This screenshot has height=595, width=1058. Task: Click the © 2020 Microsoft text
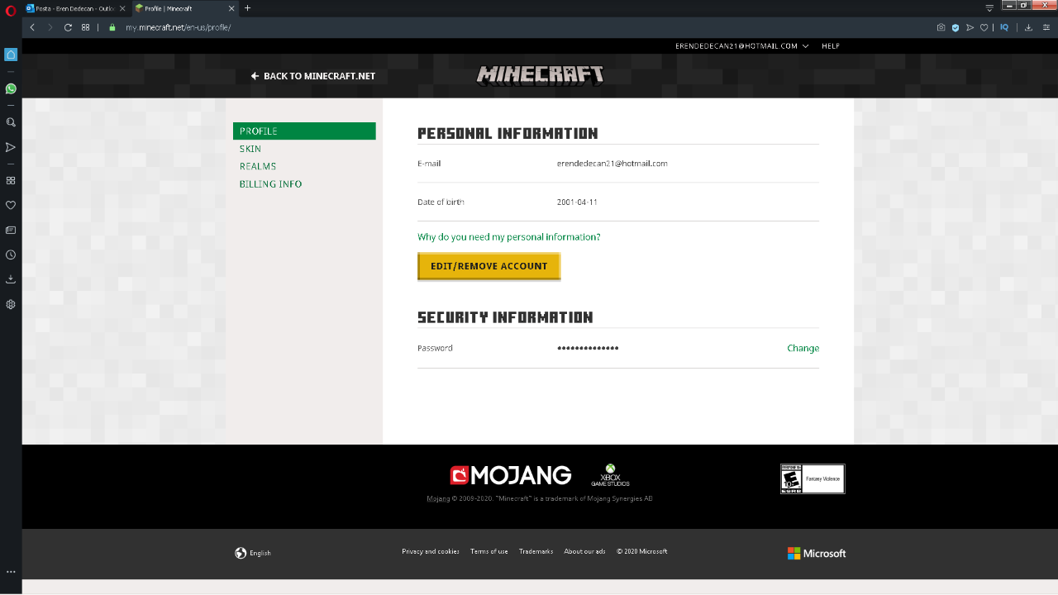coord(641,551)
